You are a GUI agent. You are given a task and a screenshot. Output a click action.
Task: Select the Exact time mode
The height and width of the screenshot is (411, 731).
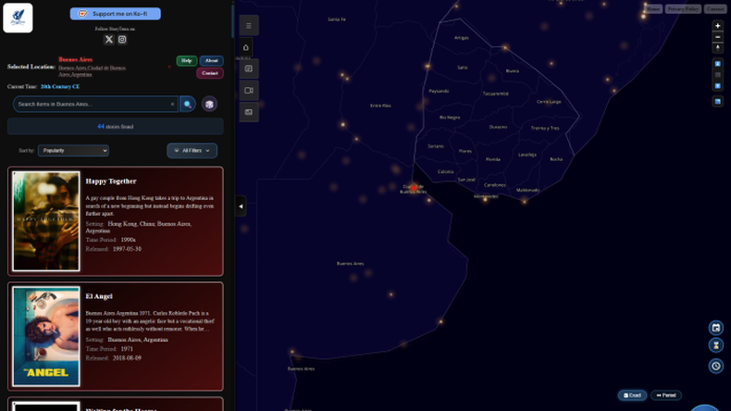(632, 395)
